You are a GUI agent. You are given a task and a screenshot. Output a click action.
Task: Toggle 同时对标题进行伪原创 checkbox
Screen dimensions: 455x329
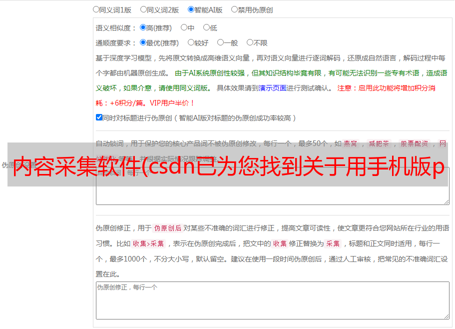click(x=99, y=117)
